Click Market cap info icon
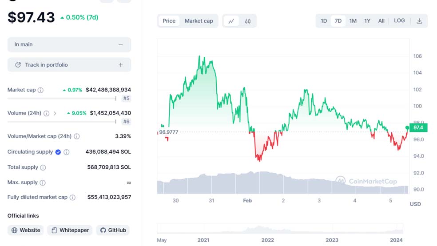 click(40, 90)
